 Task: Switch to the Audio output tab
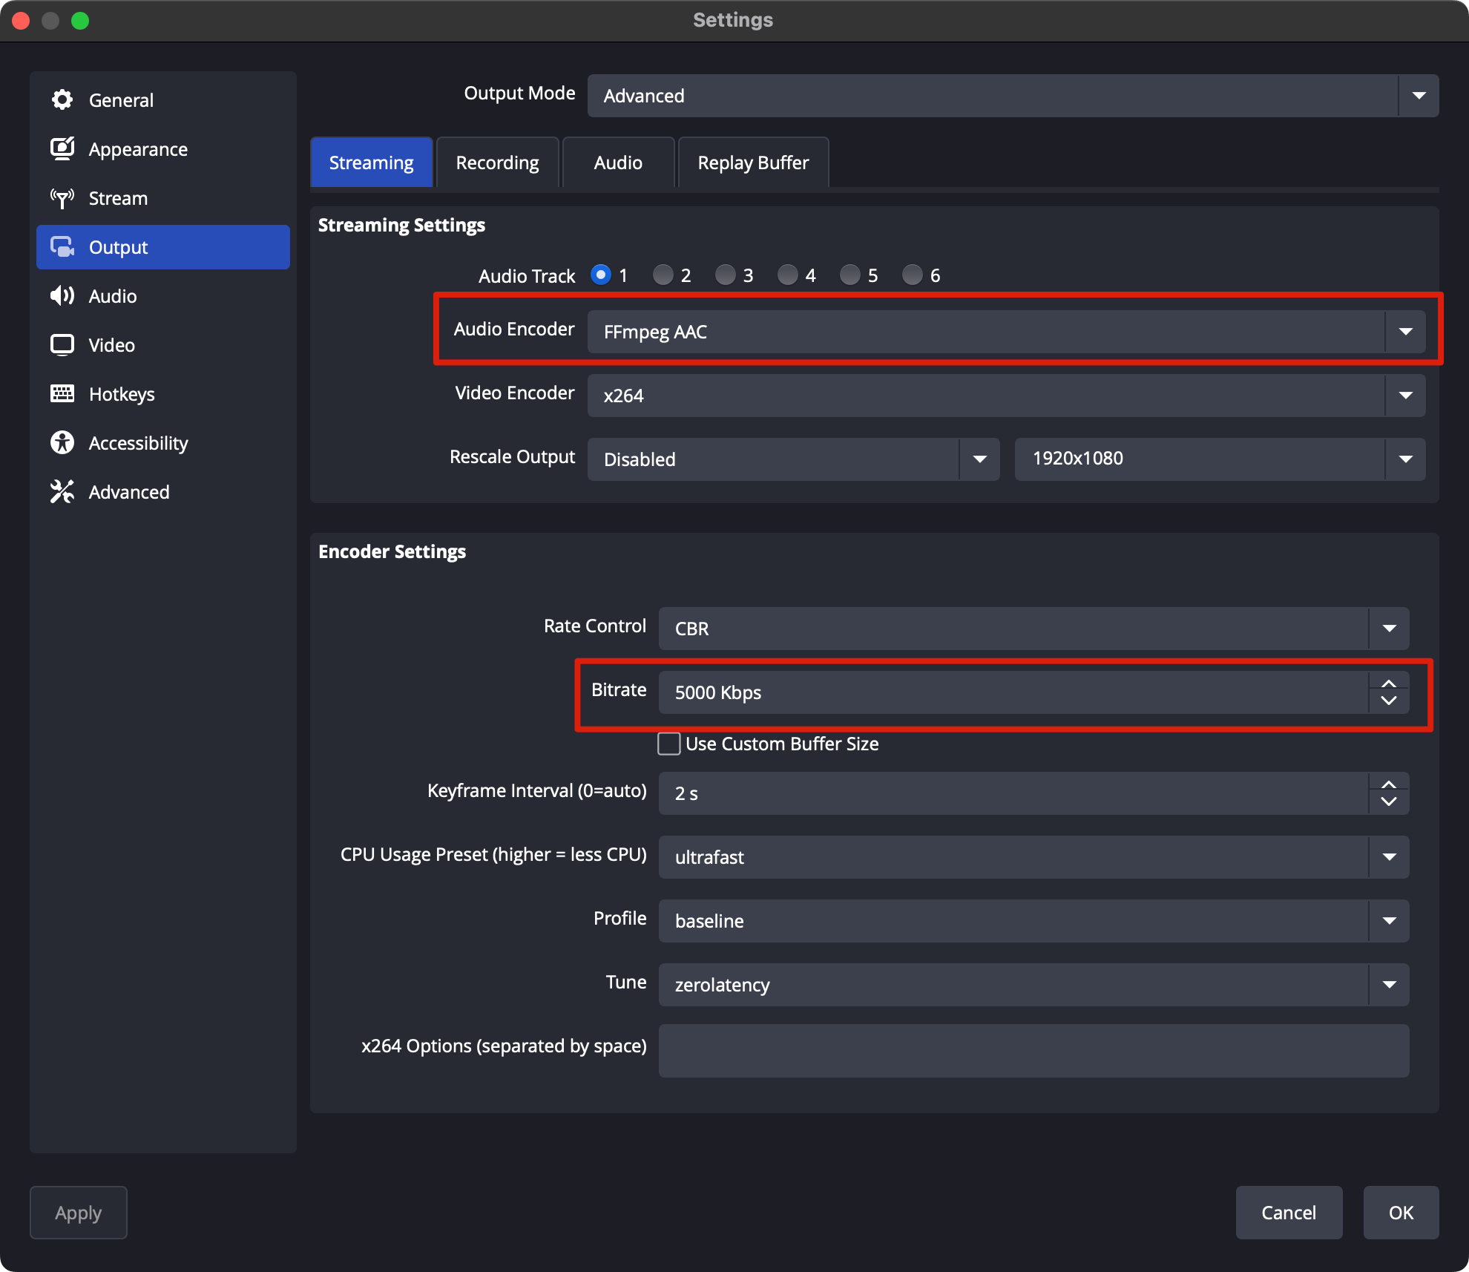(x=618, y=162)
